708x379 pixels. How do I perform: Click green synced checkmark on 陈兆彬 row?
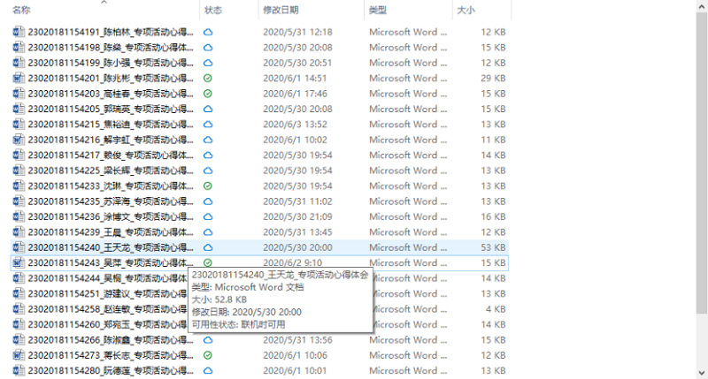(208, 79)
